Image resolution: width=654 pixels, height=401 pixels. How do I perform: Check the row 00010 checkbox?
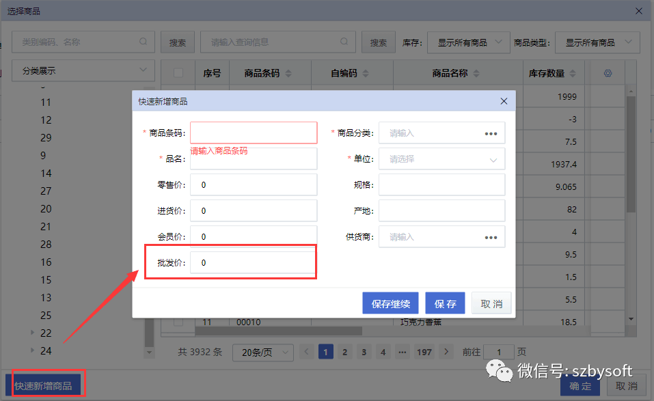pos(178,322)
